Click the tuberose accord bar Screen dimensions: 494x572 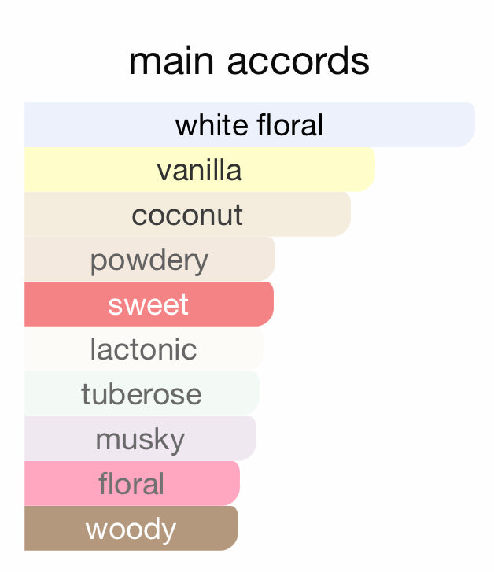142,393
